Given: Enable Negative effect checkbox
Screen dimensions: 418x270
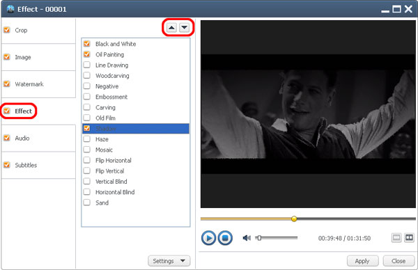Looking at the screenshot, I should click(86, 86).
